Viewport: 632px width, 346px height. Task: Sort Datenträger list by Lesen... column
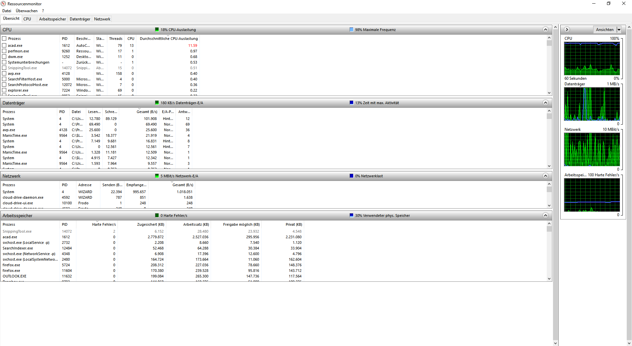coord(94,112)
